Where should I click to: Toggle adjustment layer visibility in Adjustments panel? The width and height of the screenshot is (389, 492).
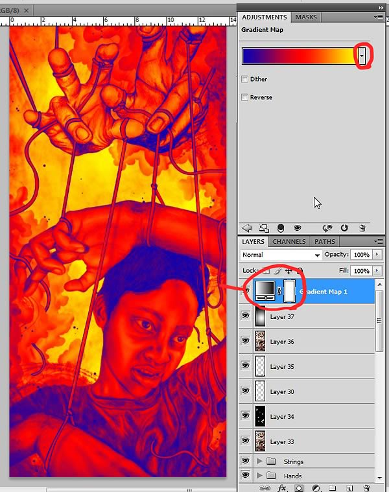point(297,228)
